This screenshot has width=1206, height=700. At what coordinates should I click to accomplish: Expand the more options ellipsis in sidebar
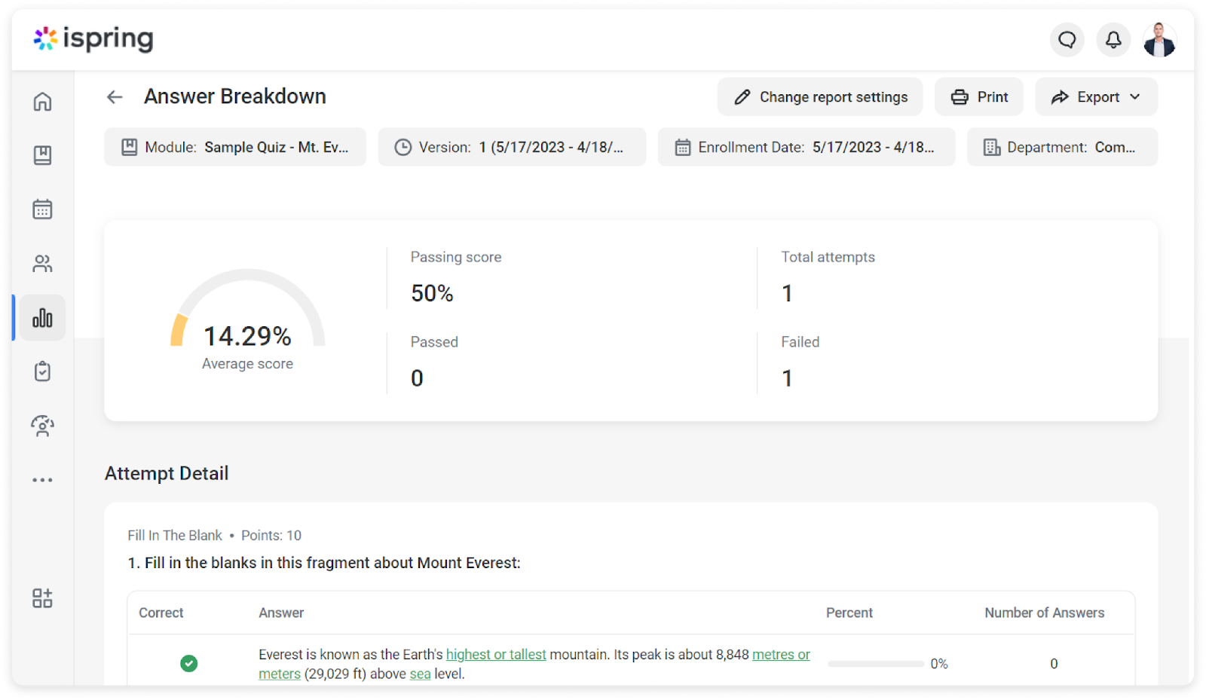[42, 480]
